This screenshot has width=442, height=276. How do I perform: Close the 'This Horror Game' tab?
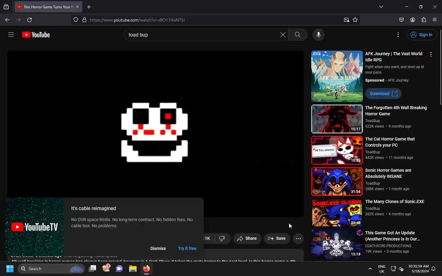77,7
